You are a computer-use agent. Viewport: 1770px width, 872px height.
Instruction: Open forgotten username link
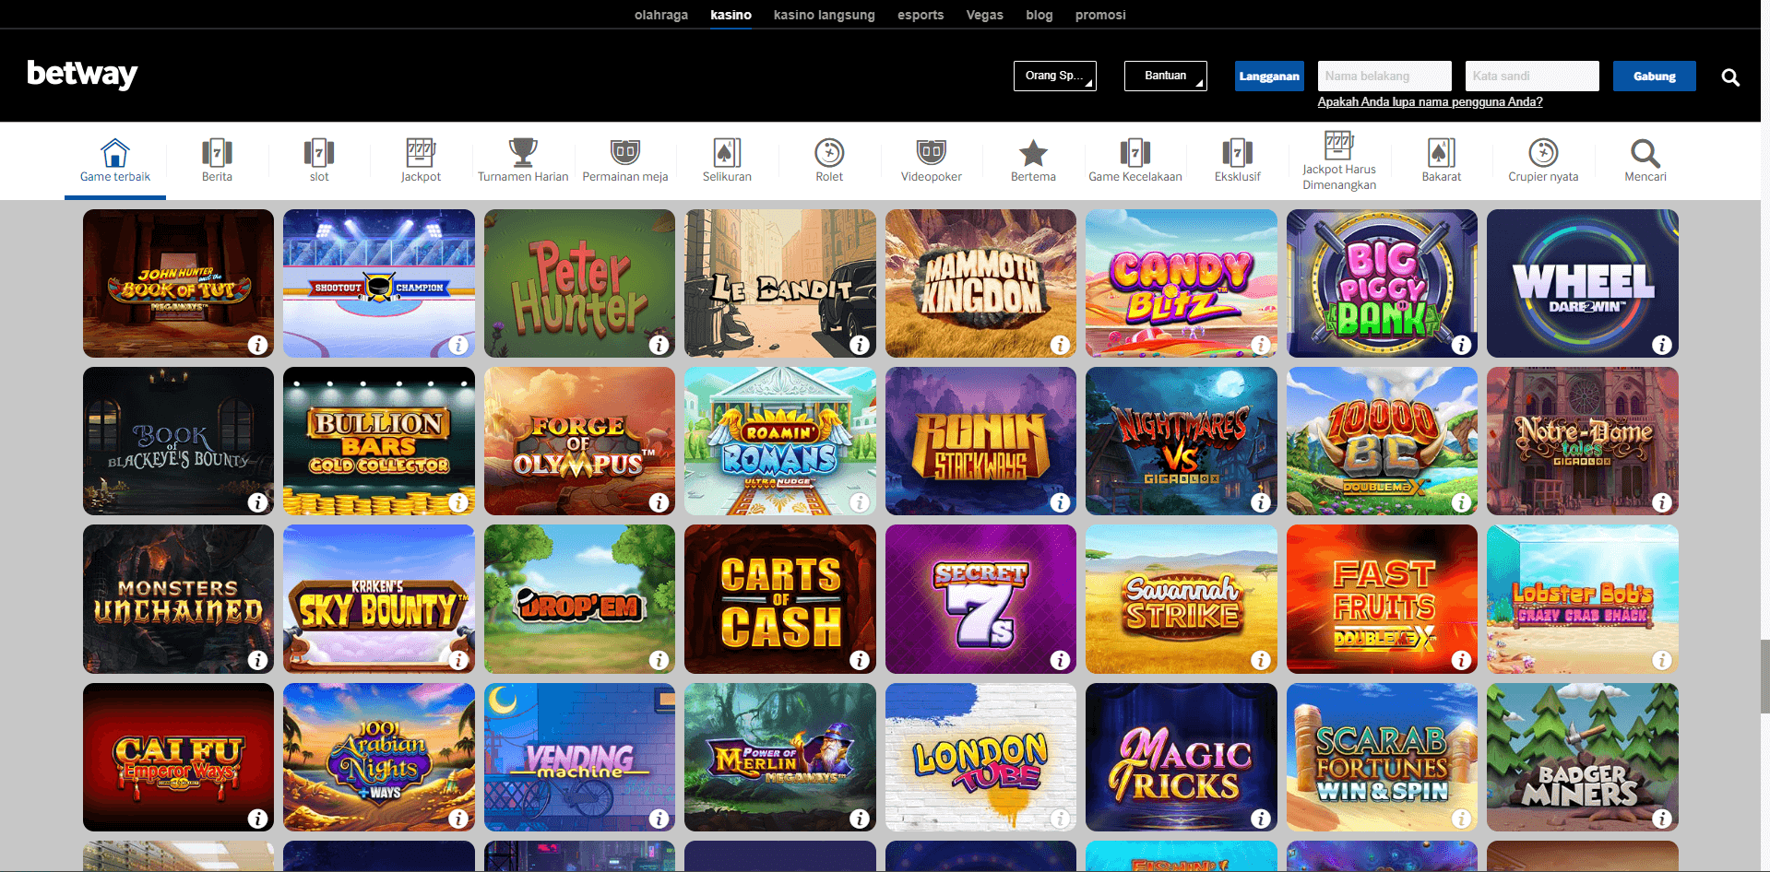coord(1430,102)
